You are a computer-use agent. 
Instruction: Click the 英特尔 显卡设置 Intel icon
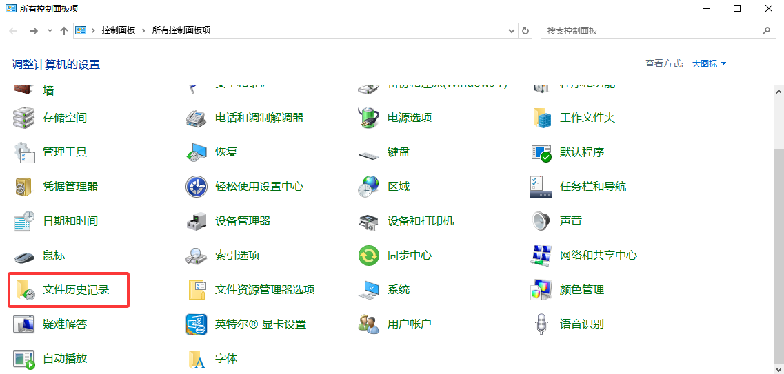[x=196, y=324]
